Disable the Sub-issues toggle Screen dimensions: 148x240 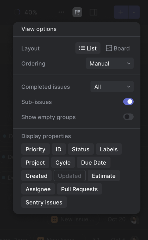click(x=128, y=102)
